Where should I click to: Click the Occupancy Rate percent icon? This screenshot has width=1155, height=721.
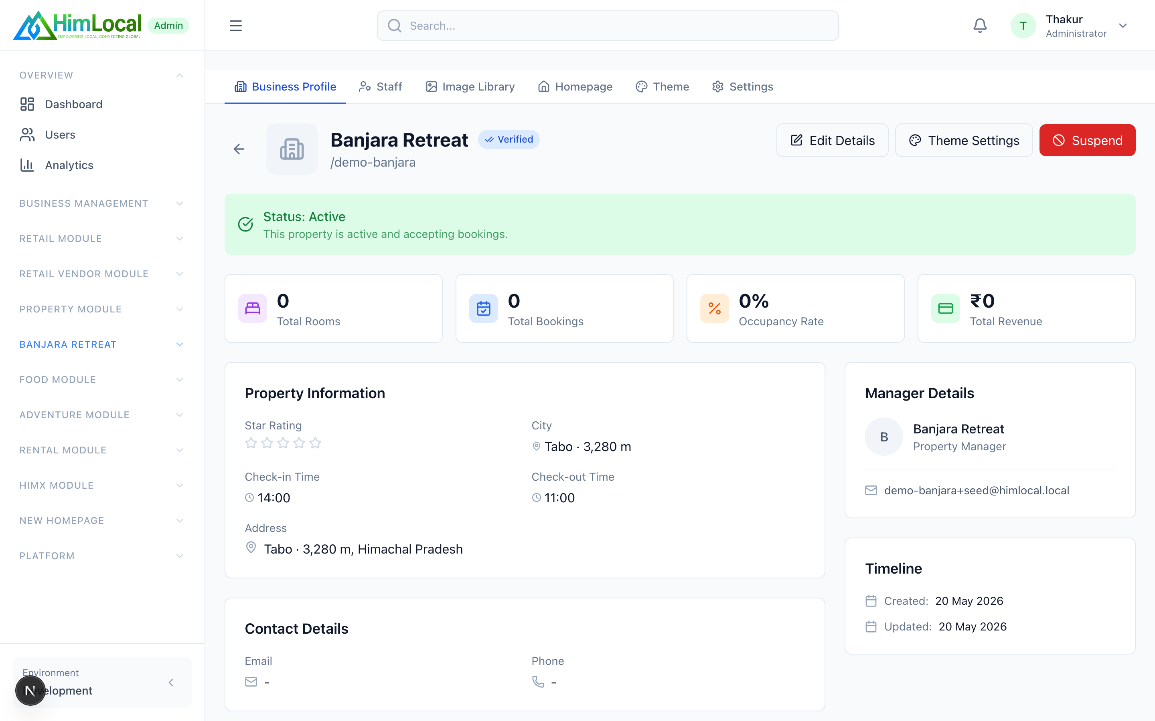715,308
